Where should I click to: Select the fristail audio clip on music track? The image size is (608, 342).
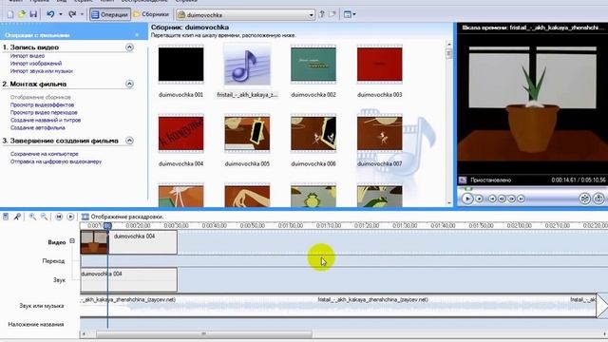(x=338, y=306)
